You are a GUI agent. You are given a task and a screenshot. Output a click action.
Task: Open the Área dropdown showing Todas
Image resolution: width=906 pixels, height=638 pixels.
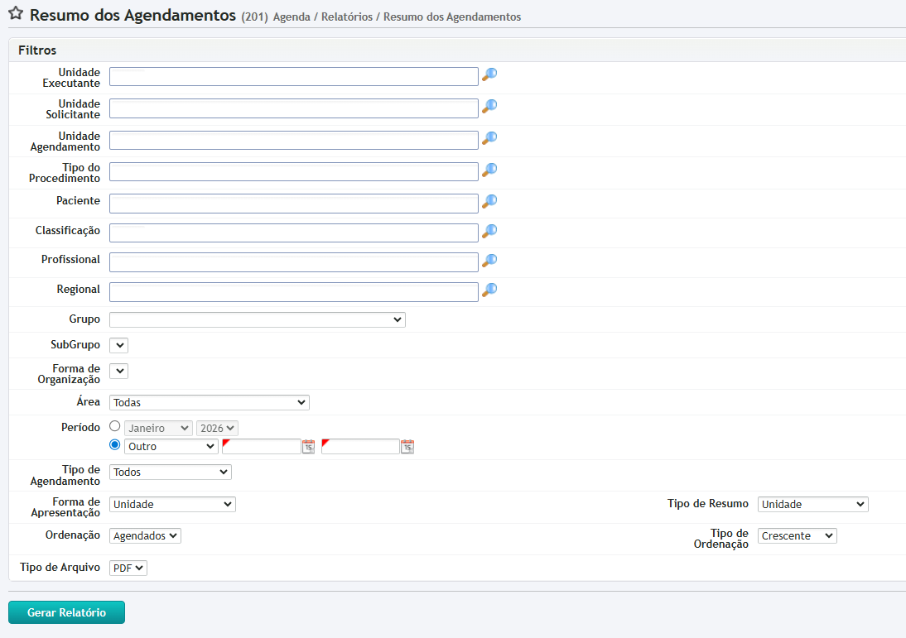pyautogui.click(x=209, y=402)
